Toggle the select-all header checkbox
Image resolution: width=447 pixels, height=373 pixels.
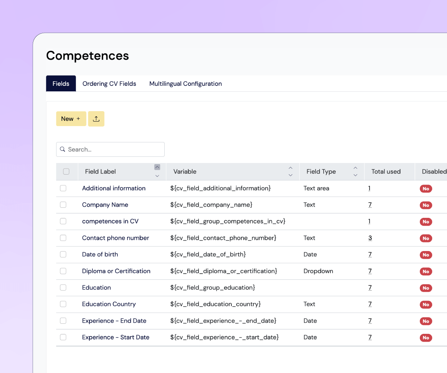point(66,172)
